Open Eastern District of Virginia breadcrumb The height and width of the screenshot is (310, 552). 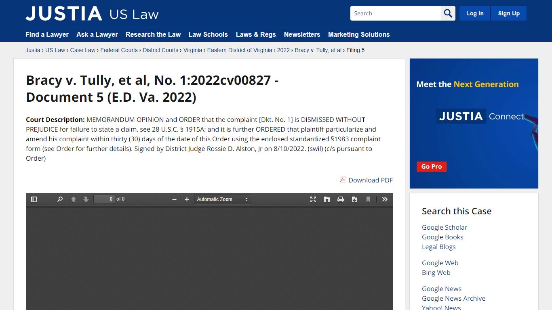click(240, 50)
